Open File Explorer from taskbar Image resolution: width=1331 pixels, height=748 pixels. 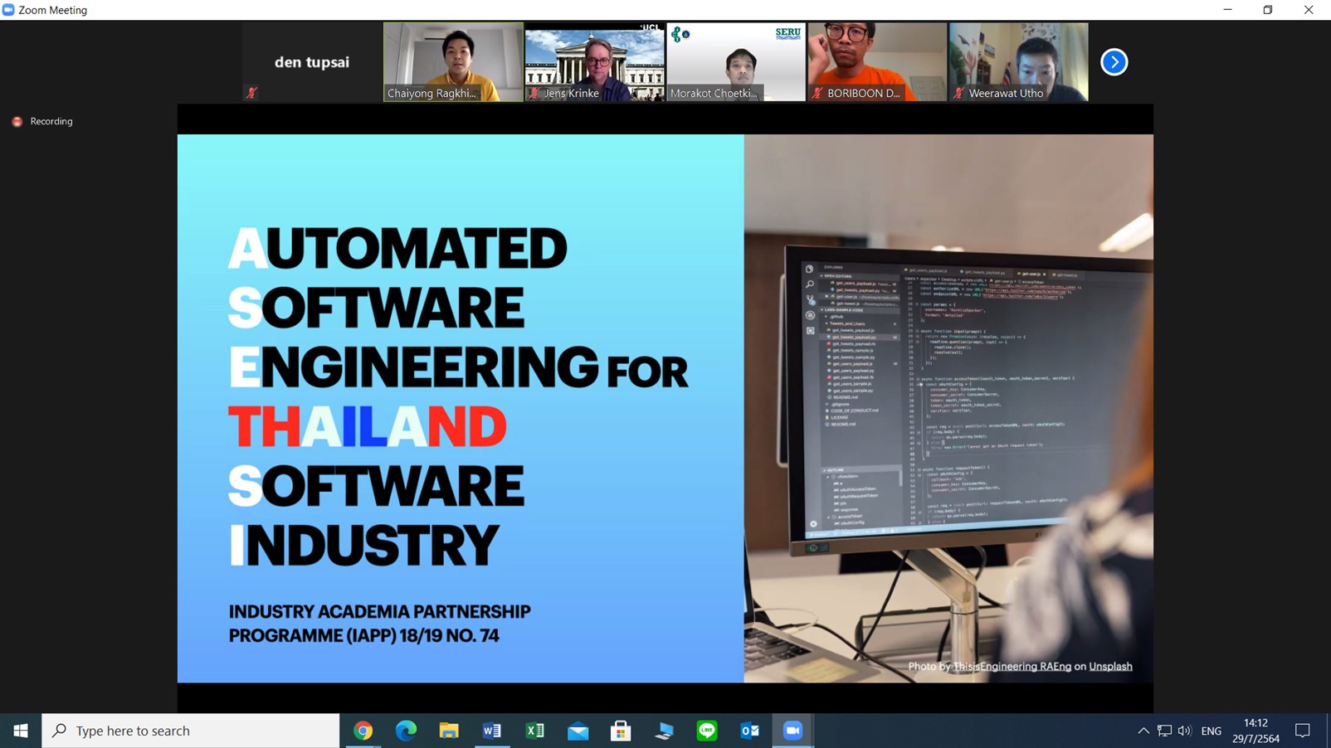pos(449,731)
